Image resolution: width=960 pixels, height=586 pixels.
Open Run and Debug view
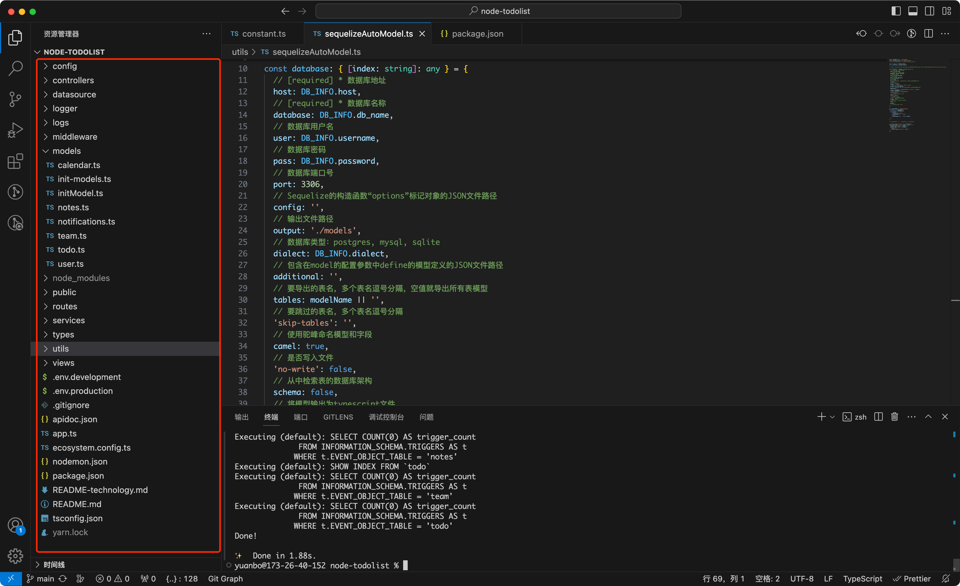tap(15, 130)
